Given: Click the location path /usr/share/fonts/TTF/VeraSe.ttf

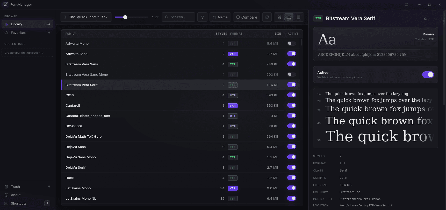Looking at the screenshot, I should 366,205.
